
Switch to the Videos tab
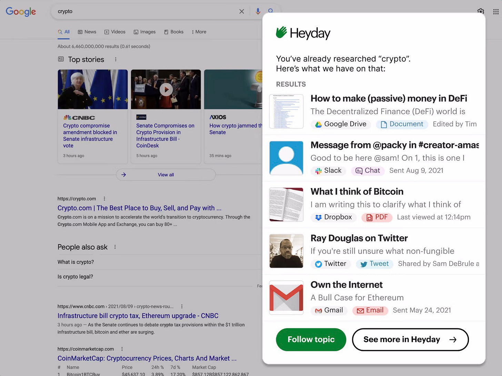[x=115, y=32]
